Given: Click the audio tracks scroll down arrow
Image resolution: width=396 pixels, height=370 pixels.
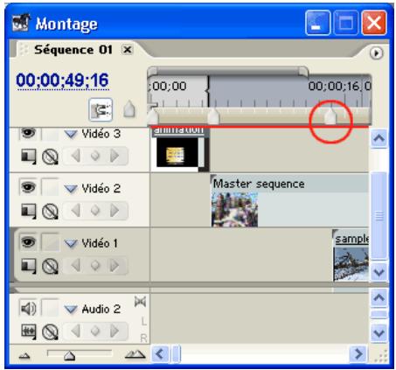Looking at the screenshot, I should 379,332.
